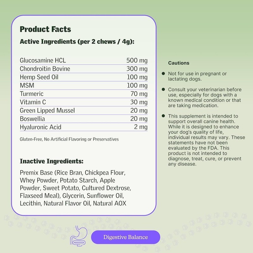The image size is (253, 253).
Task: Select the Chondroitin Bovine ingredient row
Action: pyautogui.click(x=83, y=69)
